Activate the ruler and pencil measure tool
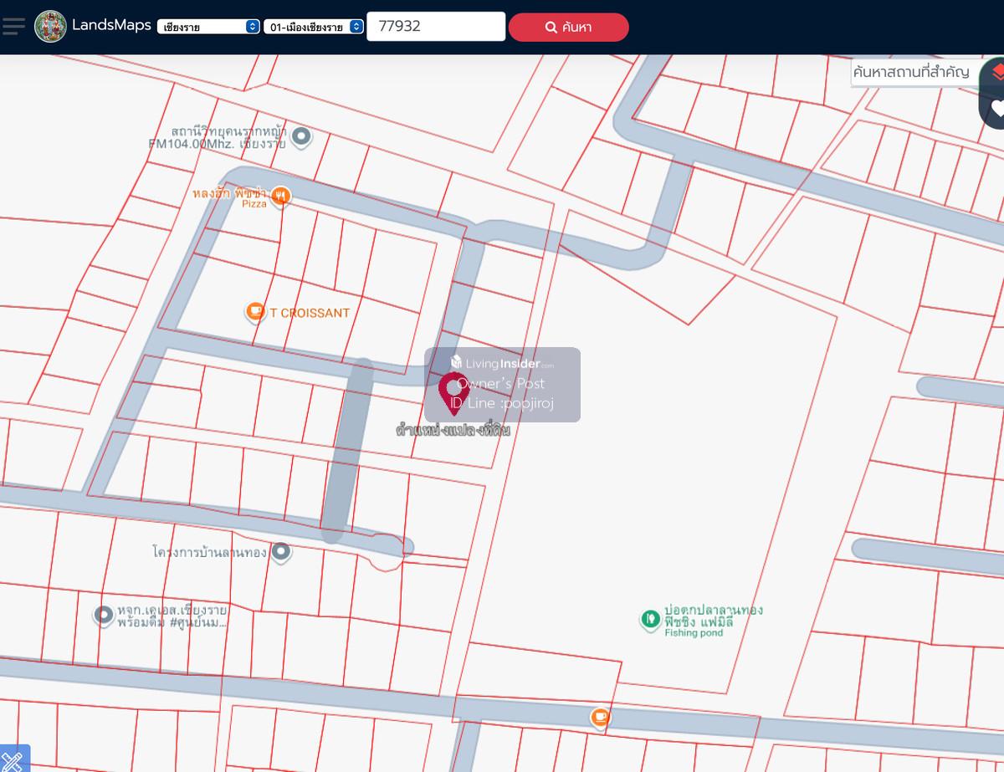This screenshot has height=772, width=1004. (13, 759)
